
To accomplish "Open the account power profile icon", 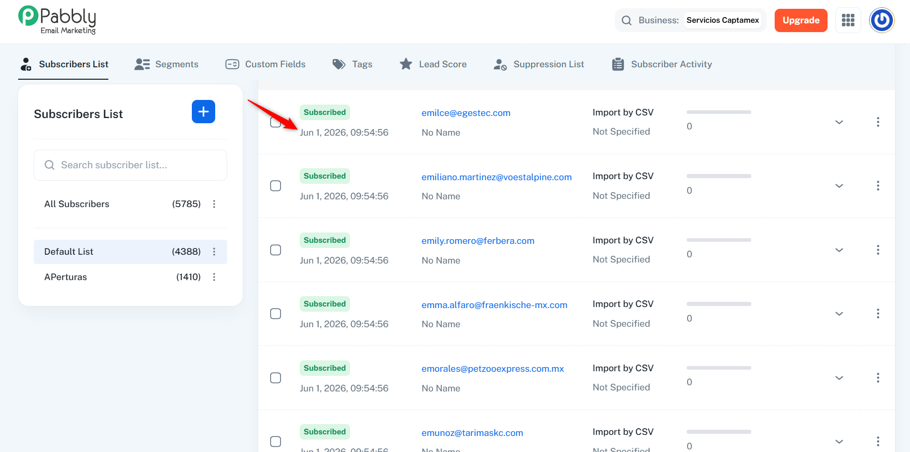I will (882, 20).
